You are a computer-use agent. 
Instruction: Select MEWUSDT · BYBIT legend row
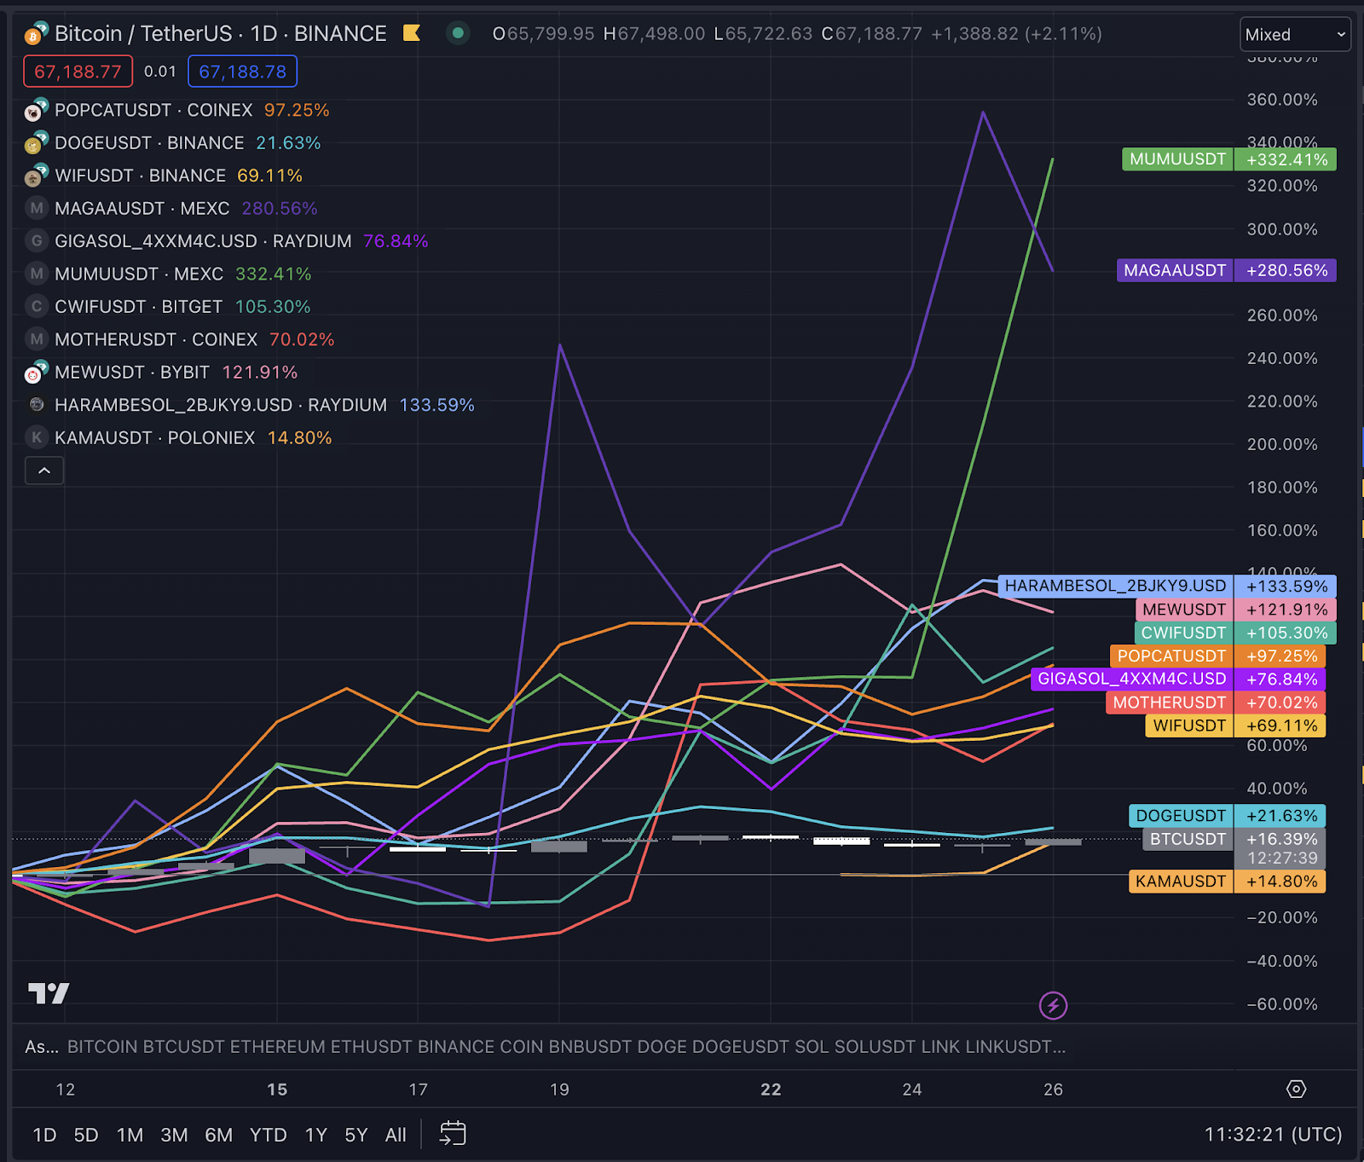point(162,373)
